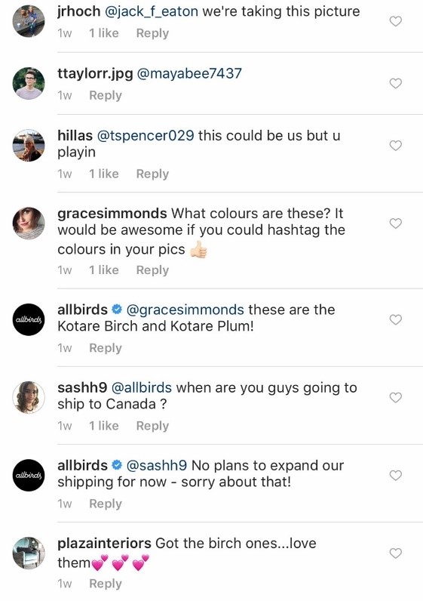423x601 pixels.
Task: Show likes on hillas's comment
Action: pos(104,174)
